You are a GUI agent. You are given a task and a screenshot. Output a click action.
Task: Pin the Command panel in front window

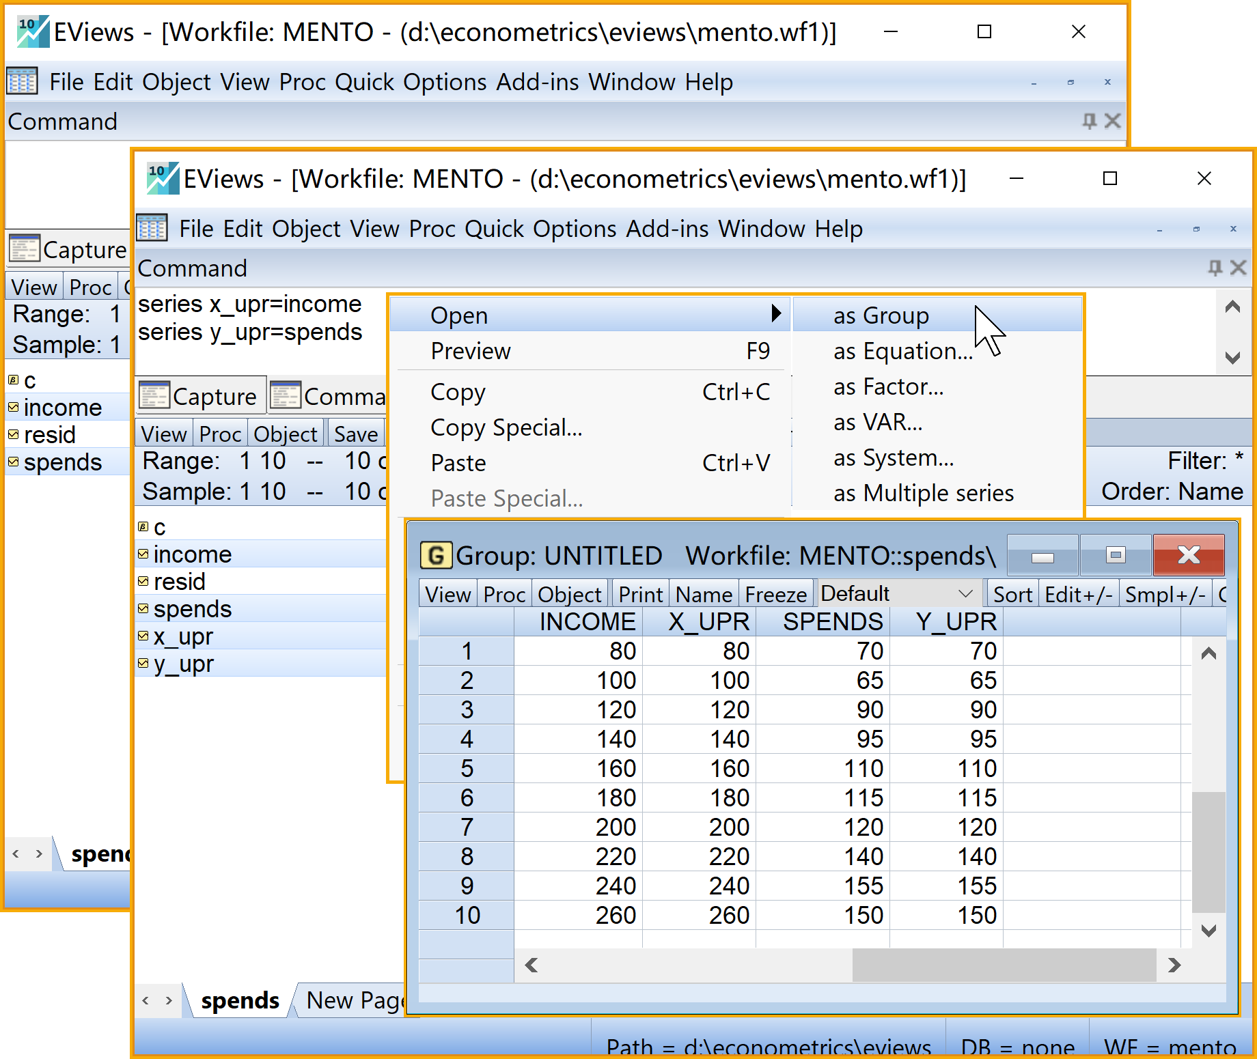point(1215,268)
